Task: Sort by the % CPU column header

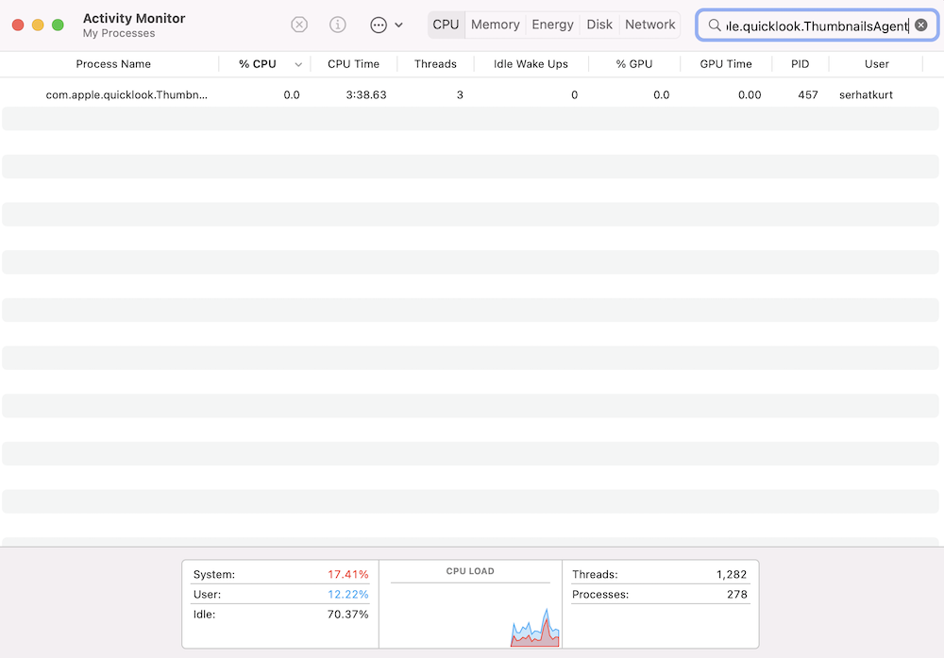Action: 257,64
